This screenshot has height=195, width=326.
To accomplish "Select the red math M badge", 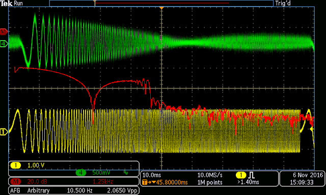I will tap(16, 182).
